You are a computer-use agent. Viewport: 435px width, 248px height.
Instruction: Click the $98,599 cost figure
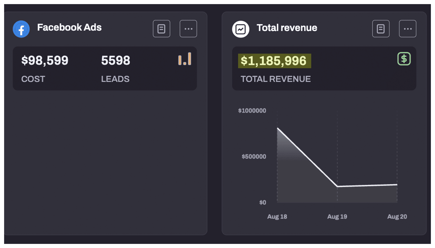45,61
